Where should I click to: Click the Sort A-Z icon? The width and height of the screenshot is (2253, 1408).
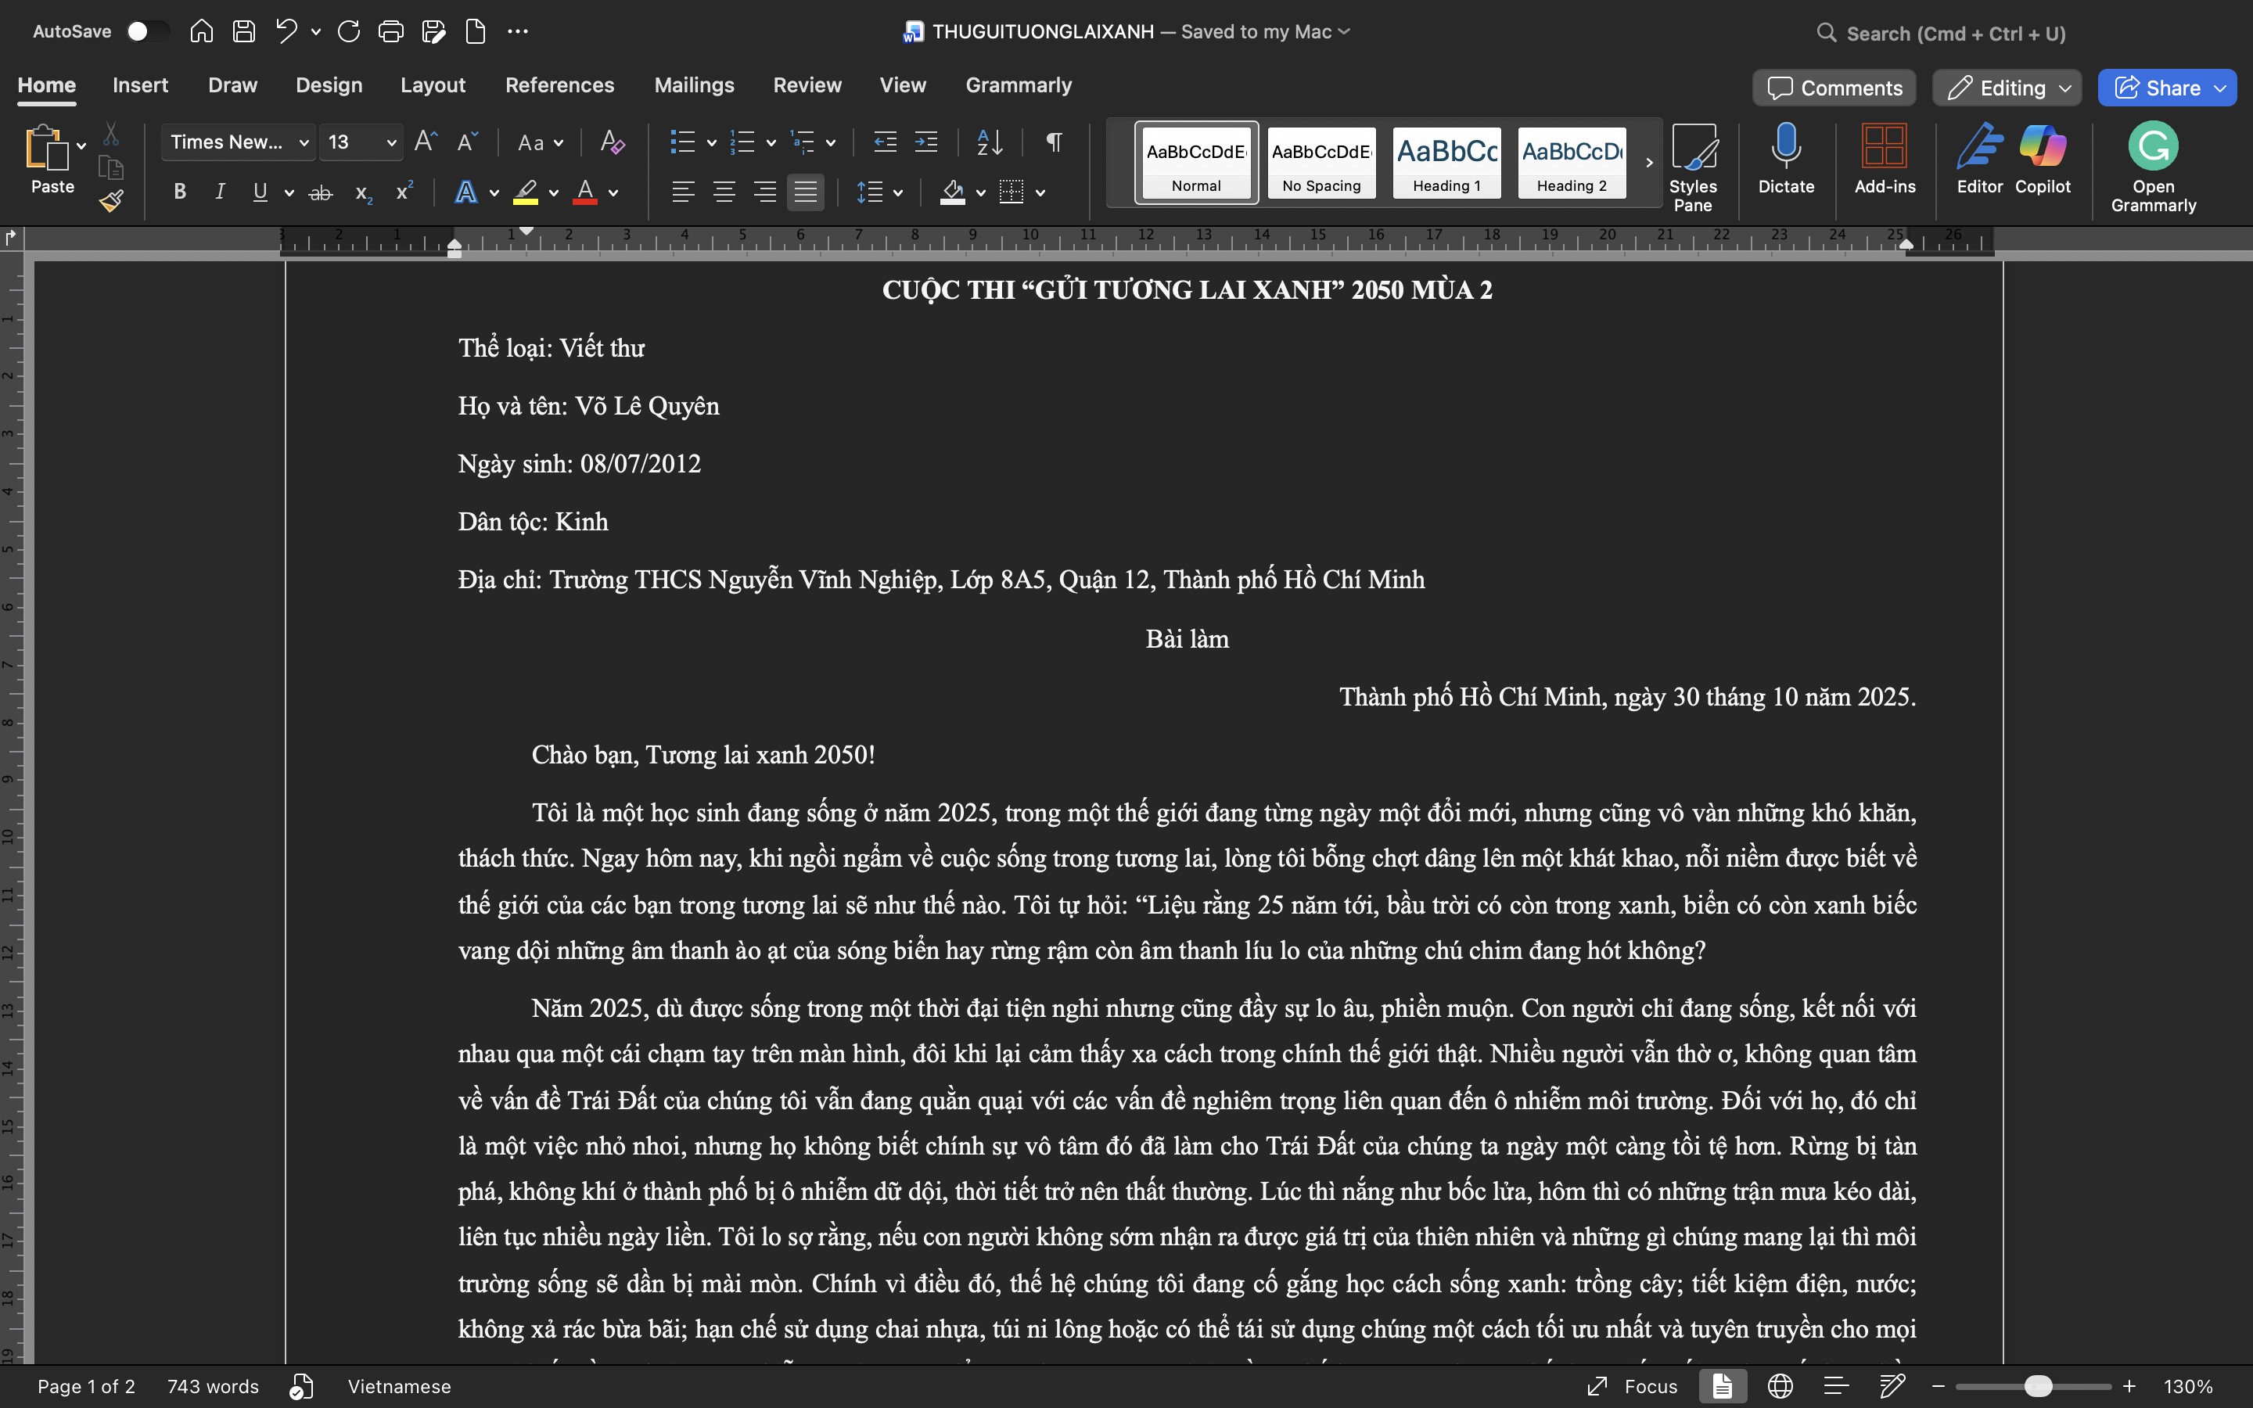coord(990,142)
